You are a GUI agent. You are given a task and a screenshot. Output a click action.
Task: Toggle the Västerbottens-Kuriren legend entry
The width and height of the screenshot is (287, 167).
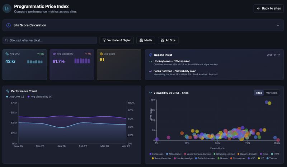197,154
